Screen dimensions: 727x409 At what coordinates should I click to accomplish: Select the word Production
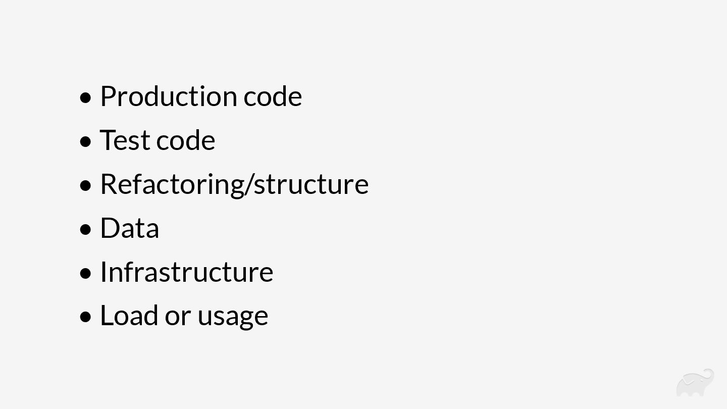pyautogui.click(x=169, y=96)
